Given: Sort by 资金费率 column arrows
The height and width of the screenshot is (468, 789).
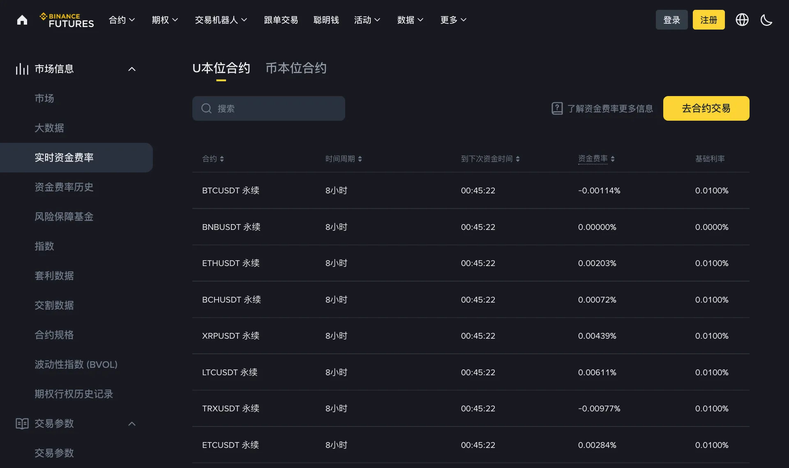Looking at the screenshot, I should click(x=613, y=159).
